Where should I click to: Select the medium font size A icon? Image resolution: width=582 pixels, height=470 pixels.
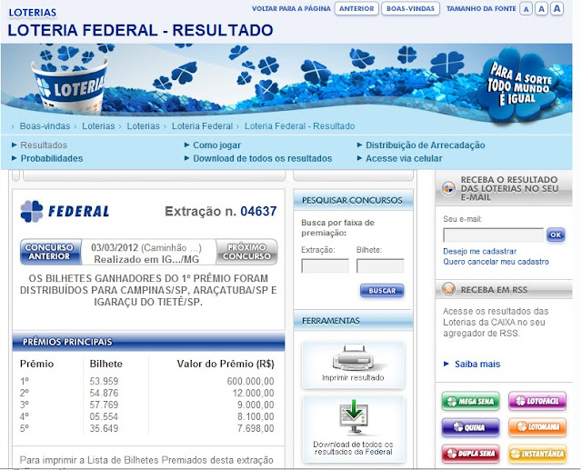tap(541, 9)
